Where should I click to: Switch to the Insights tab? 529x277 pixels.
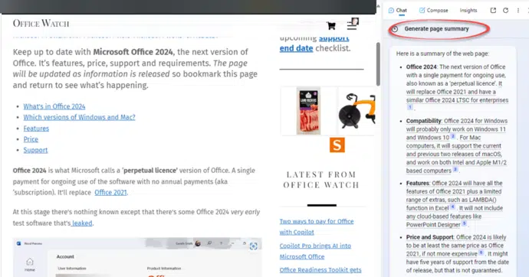(x=468, y=11)
